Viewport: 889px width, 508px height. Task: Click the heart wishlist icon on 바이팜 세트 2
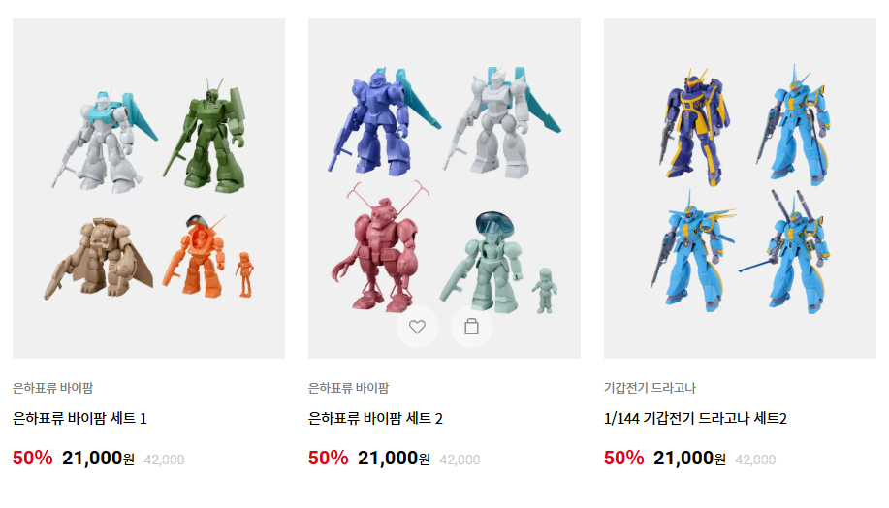click(x=417, y=327)
